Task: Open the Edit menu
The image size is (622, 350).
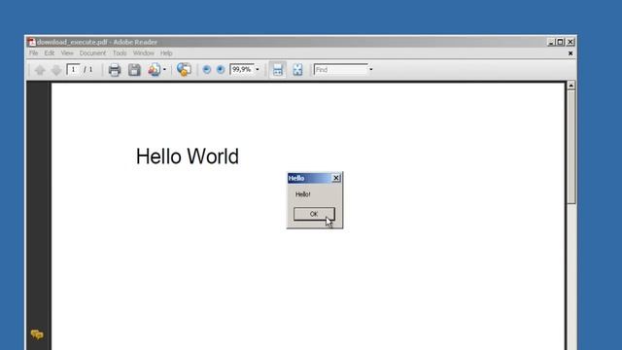Action: click(50, 53)
